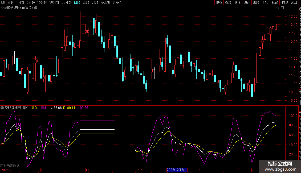This screenshot has width=301, height=173.
Task: Select the 分时 tab
Action: click(10, 2)
